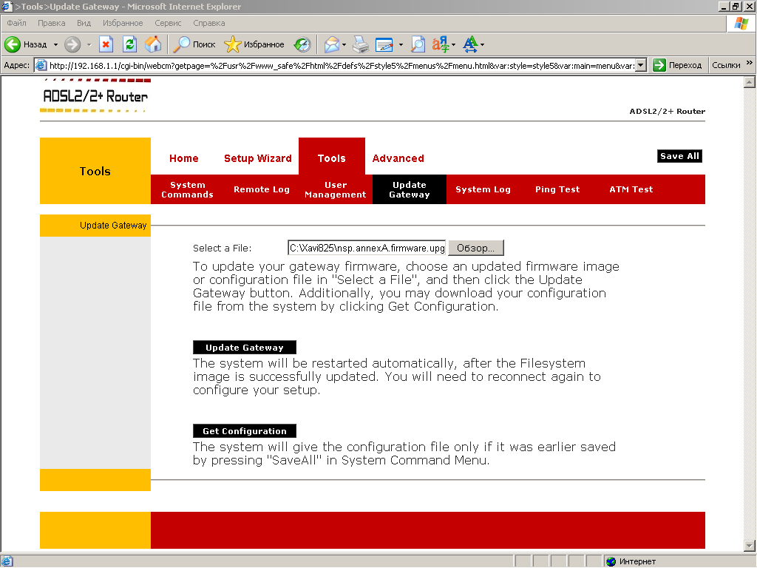The image size is (757, 568).
Task: Click the Windows flag logo icon
Action: click(x=741, y=23)
